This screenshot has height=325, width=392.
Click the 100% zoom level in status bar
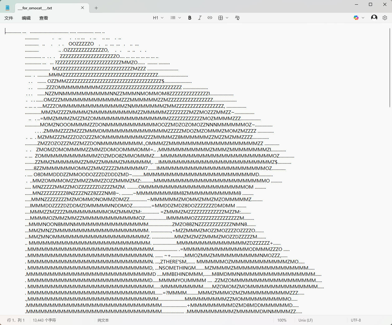(282, 320)
